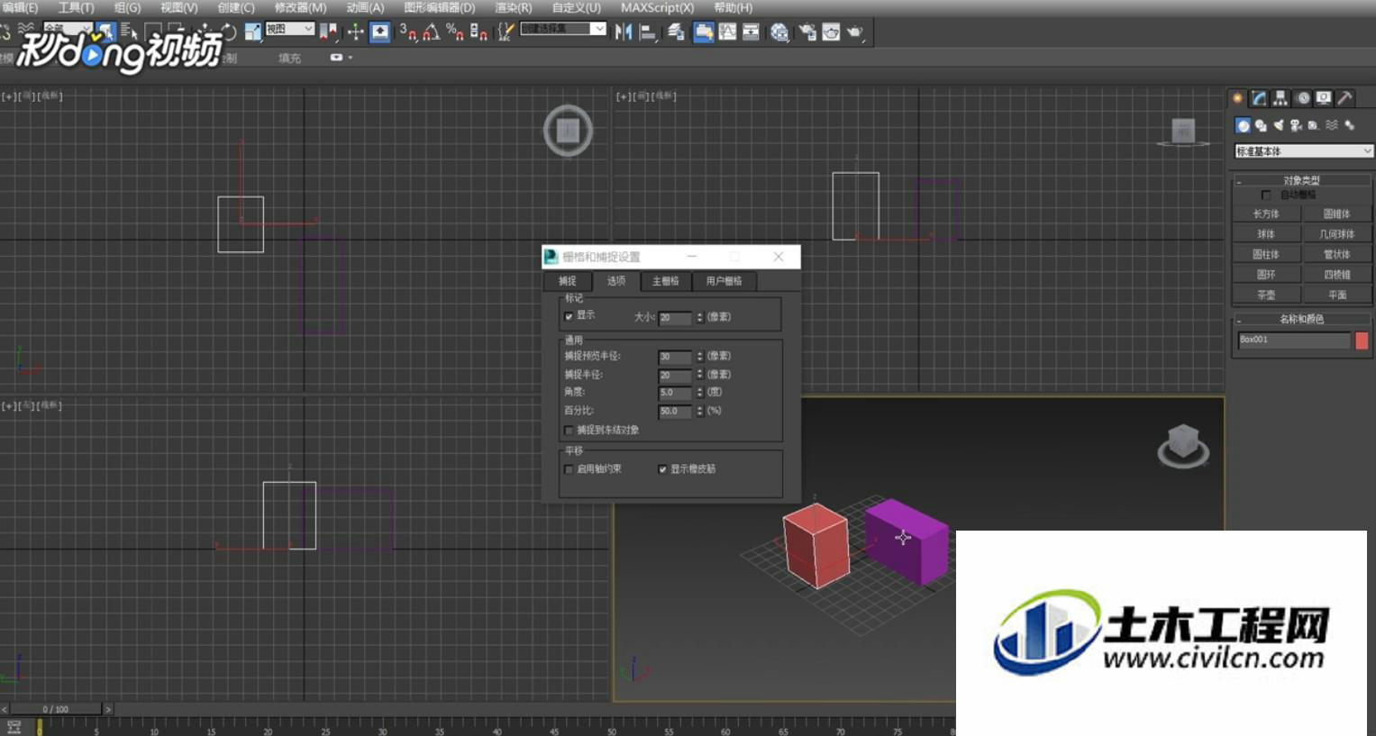The height and width of the screenshot is (736, 1376).
Task: Click the Render Production teapot icon
Action: [x=854, y=32]
